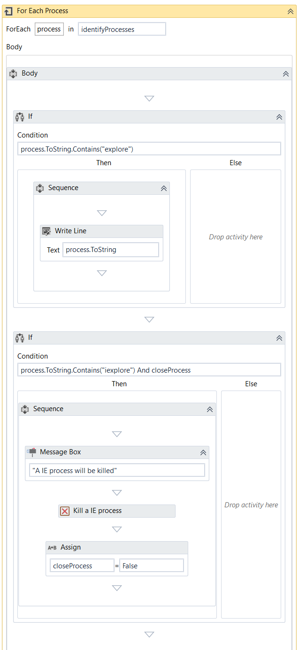Collapse the Body sequence container
This screenshot has width=299, height=650.
click(x=285, y=74)
